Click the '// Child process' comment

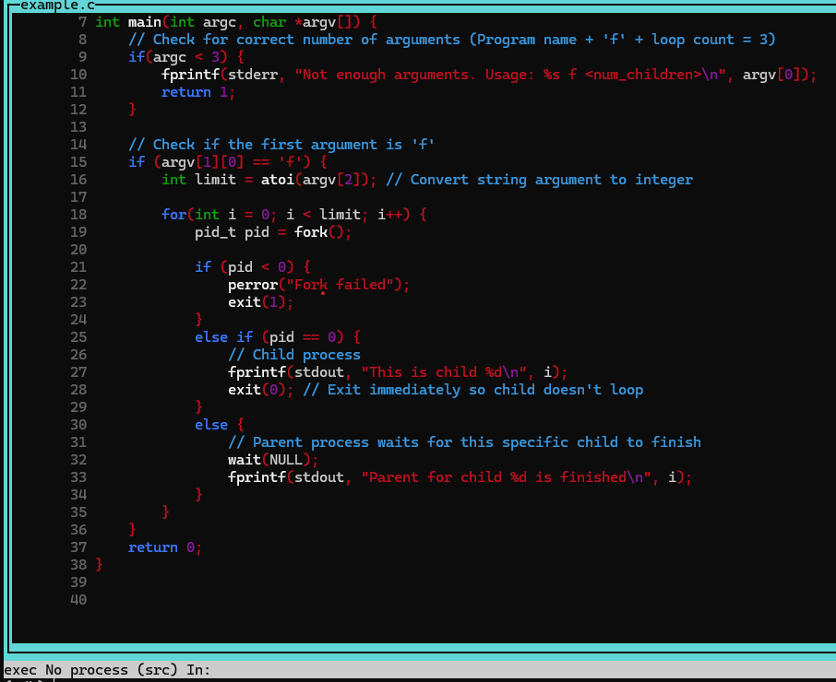click(293, 355)
